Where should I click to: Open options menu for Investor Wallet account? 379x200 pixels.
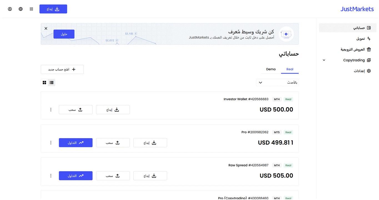point(51,110)
